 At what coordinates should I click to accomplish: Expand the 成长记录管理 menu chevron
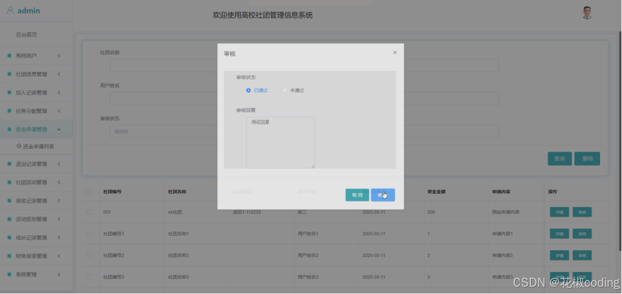click(59, 237)
